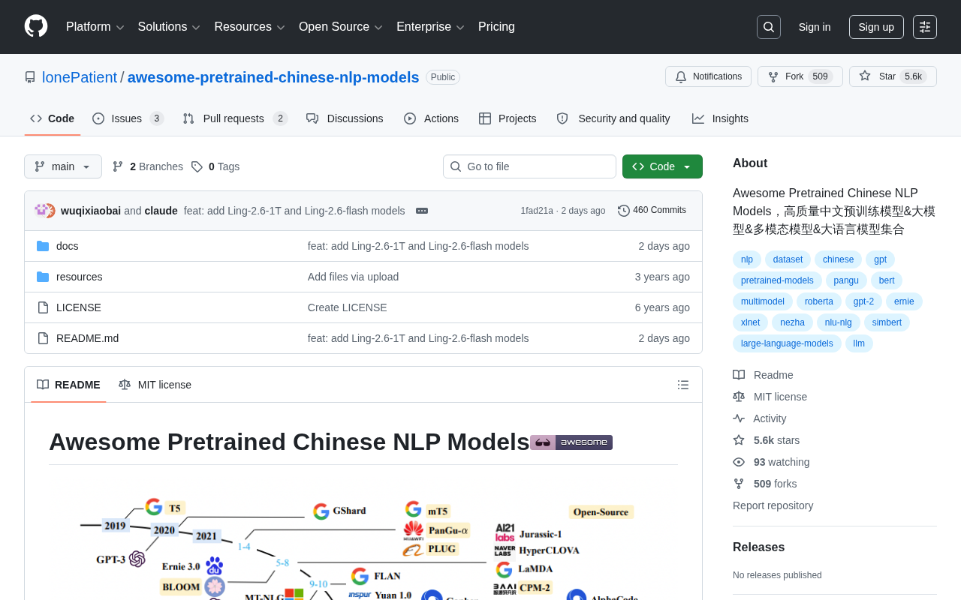Click the tags icon
This screenshot has width=961, height=600.
tap(197, 166)
